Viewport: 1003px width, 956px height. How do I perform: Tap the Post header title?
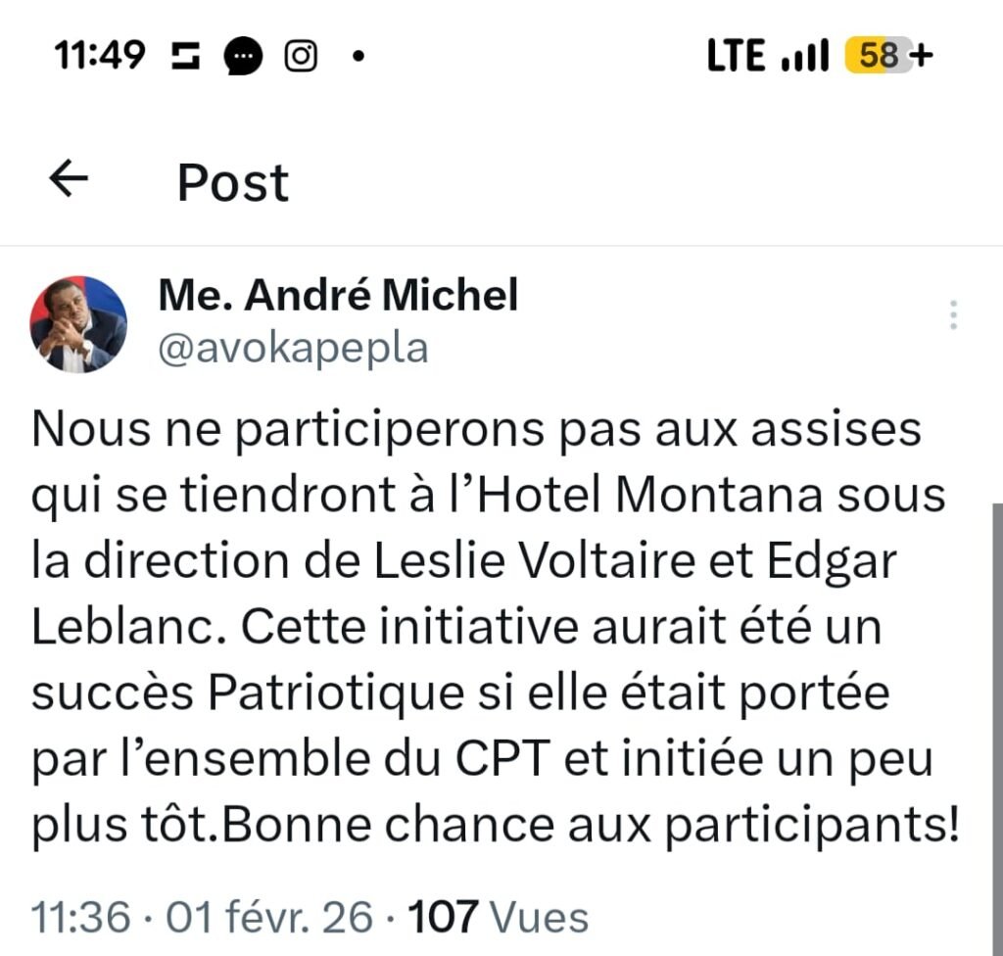(x=233, y=182)
